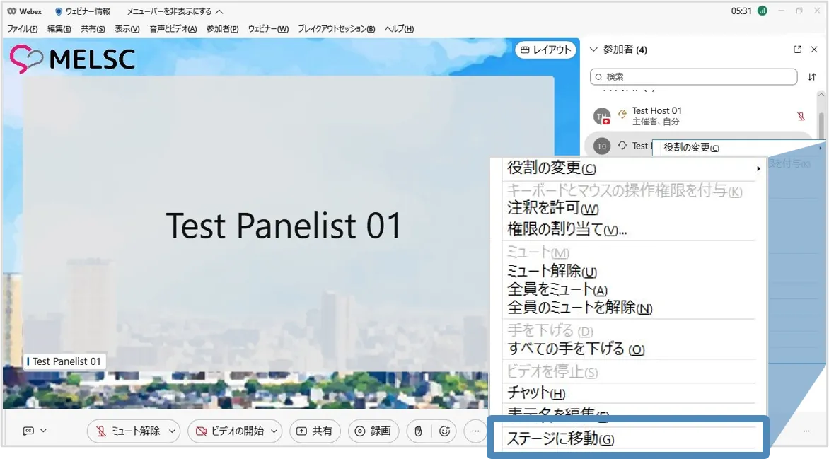Open the more options ellipsis in toolbar
The width and height of the screenshot is (829, 459).
[x=475, y=431]
